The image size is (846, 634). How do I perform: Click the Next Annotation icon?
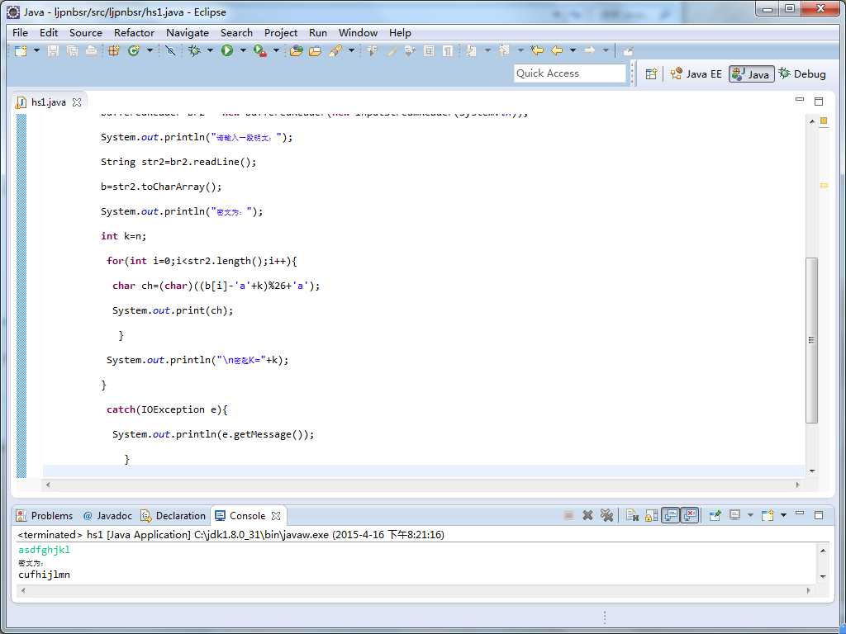(x=471, y=51)
